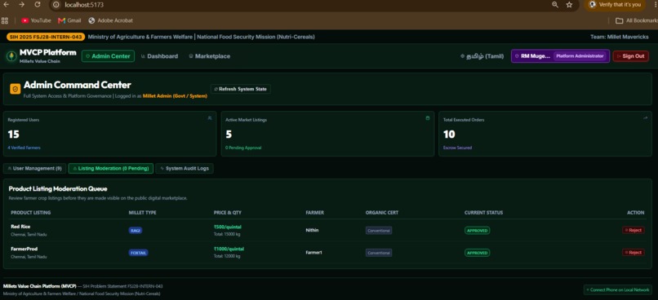The height and width of the screenshot is (300, 658).
Task: Click the CURRENT STATUS column header
Action: pos(483,213)
